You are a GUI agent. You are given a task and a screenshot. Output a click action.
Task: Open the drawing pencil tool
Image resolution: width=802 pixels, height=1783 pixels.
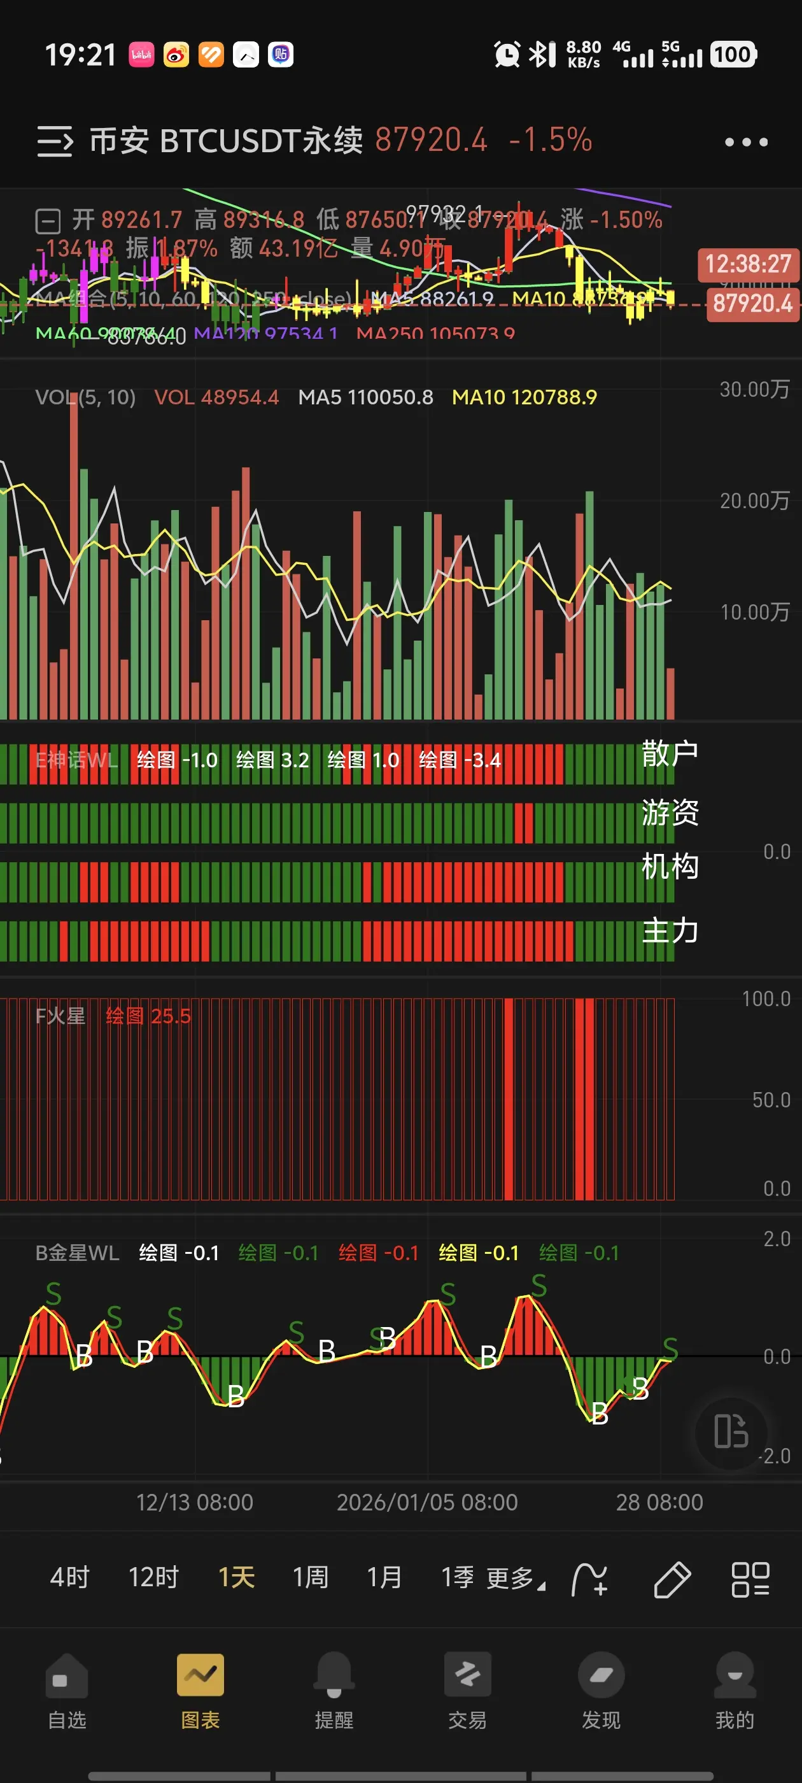(x=672, y=1579)
